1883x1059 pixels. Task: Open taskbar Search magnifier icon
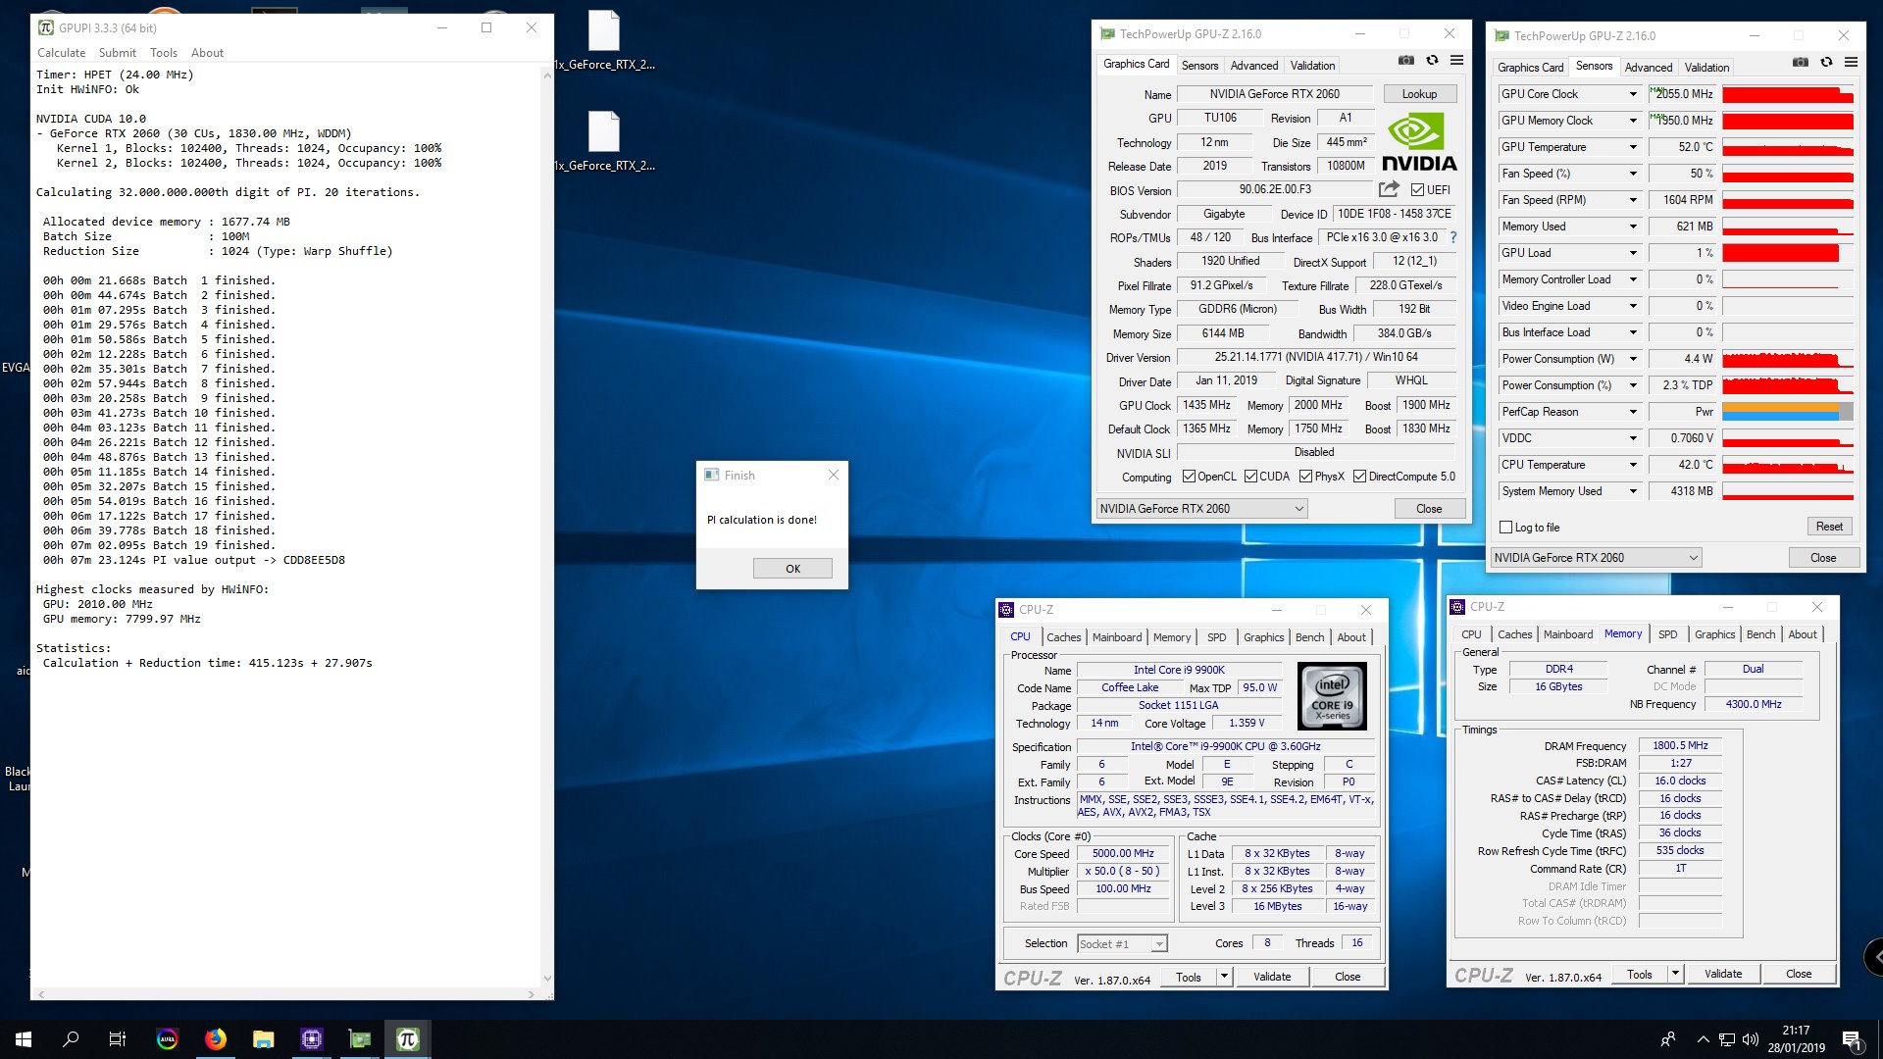pos(71,1039)
